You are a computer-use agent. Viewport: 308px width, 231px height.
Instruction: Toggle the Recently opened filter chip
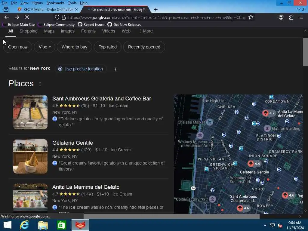pyautogui.click(x=144, y=47)
